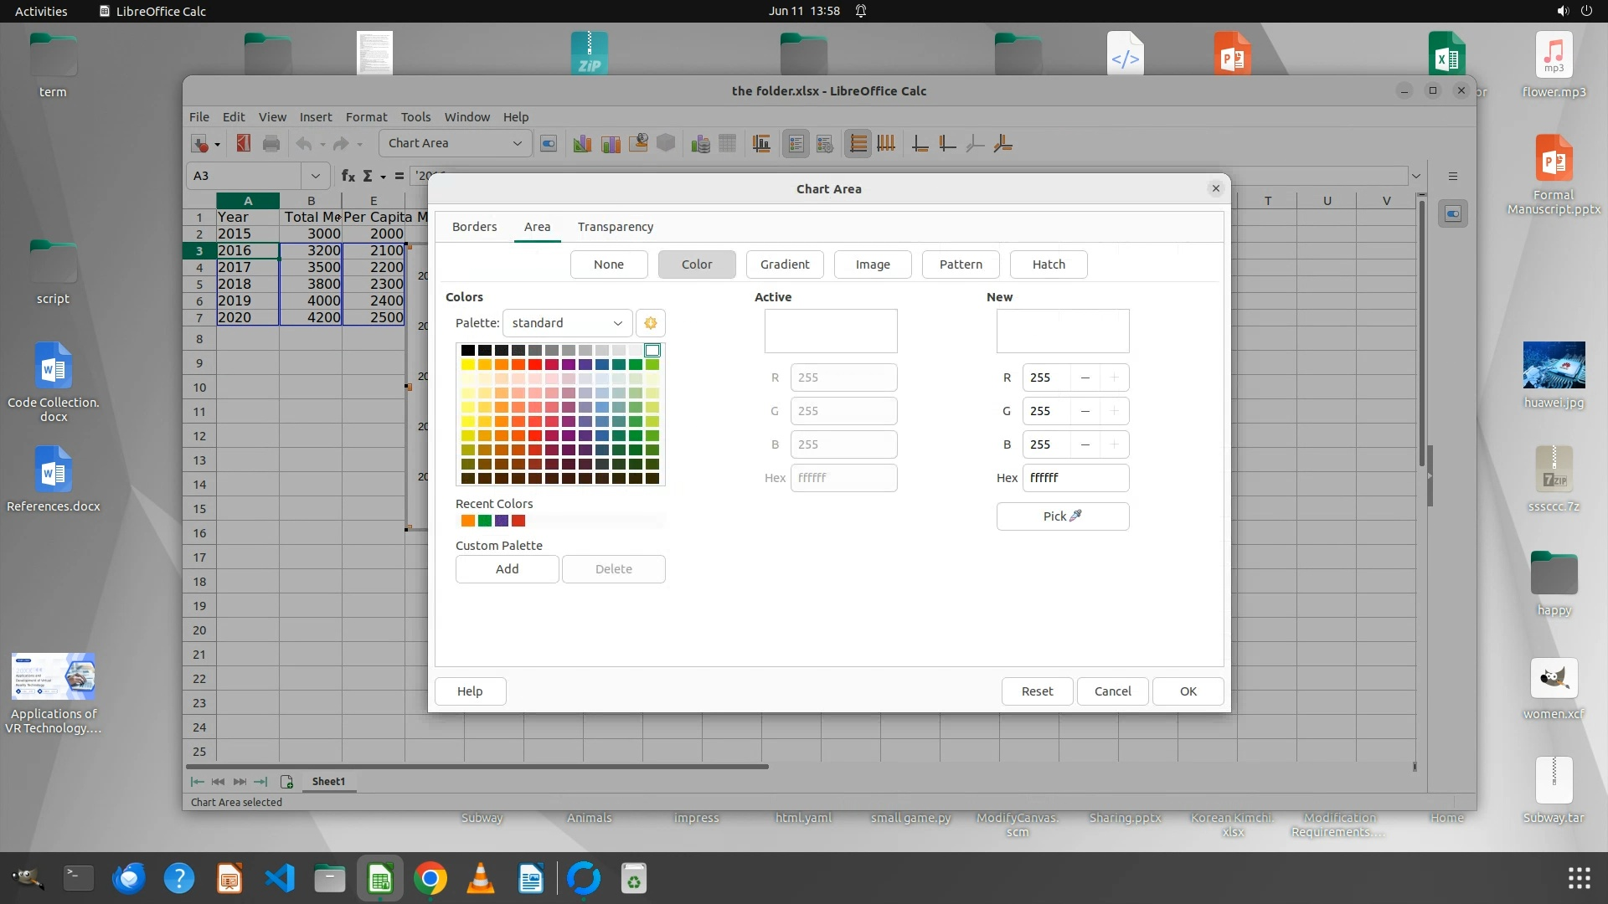1608x904 pixels.
Task: Launch VLC media player from the dock
Action: [481, 879]
